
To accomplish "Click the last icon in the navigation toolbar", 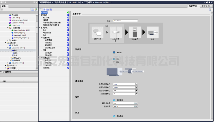I will [51, 10].
